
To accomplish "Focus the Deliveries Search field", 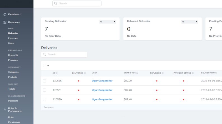I will [x=64, y=54].
